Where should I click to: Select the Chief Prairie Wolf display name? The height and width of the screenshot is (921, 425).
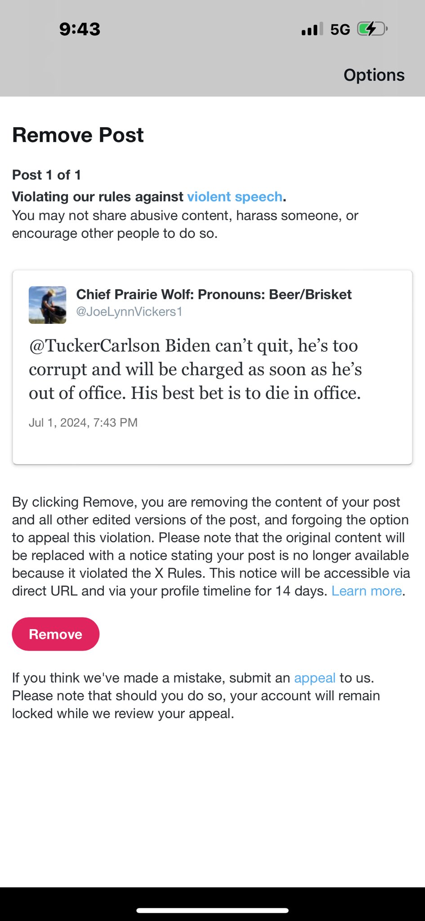(x=214, y=295)
